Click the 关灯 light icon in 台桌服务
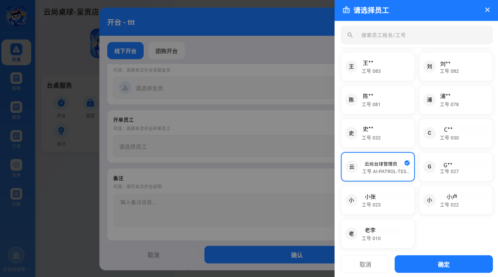 pyautogui.click(x=61, y=131)
